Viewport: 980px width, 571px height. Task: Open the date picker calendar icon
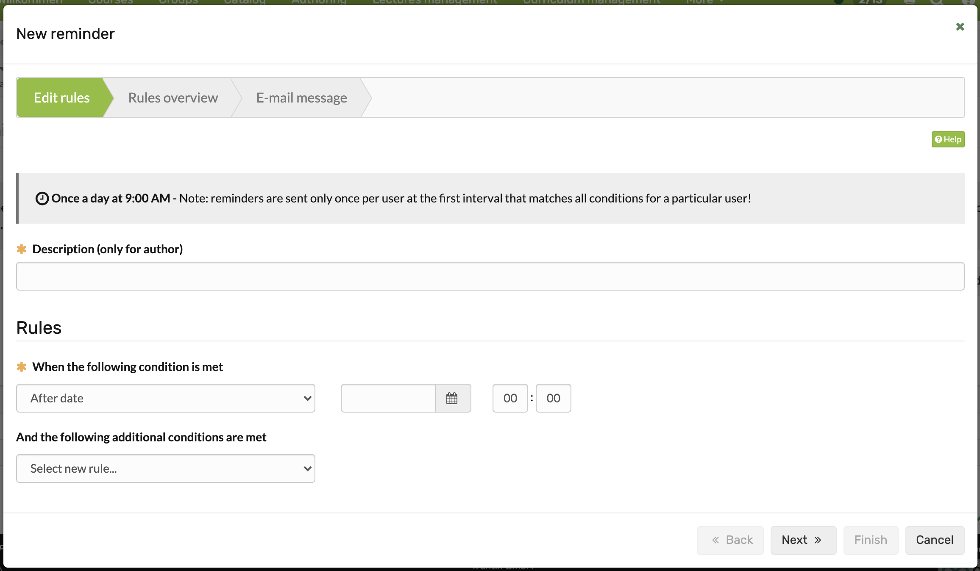coord(452,398)
